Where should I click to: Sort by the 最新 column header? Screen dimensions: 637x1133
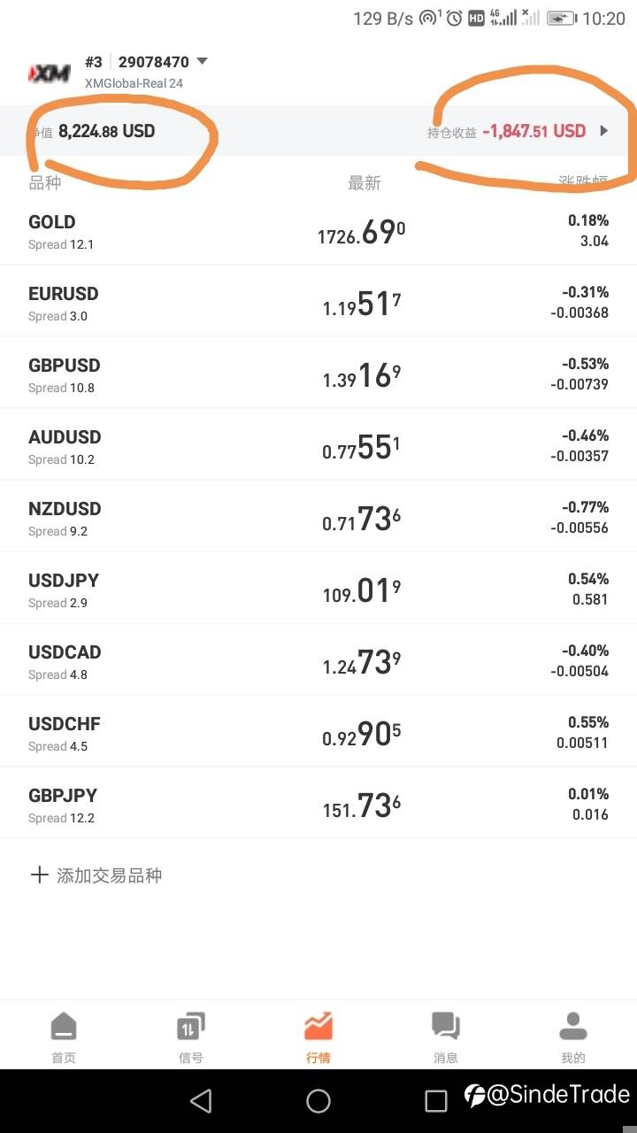365,183
